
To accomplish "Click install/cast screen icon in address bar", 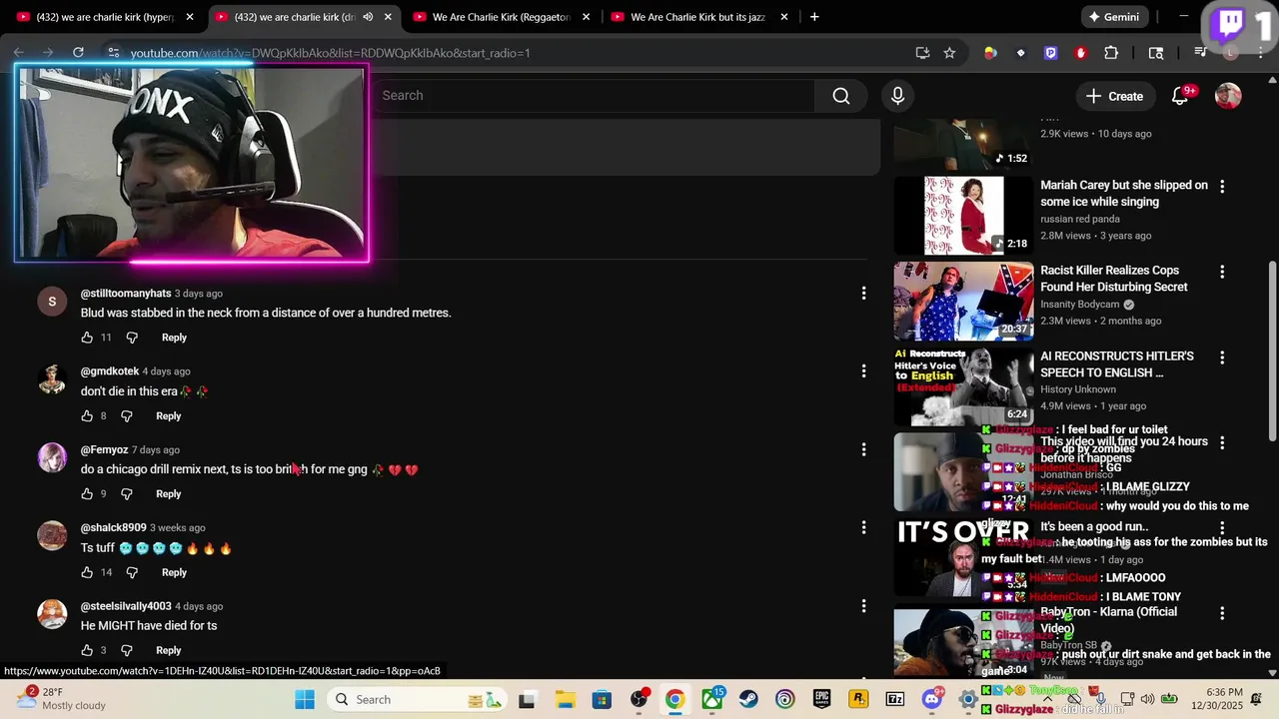I will 922,53.
